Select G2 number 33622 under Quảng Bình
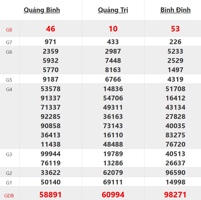 (x=51, y=173)
